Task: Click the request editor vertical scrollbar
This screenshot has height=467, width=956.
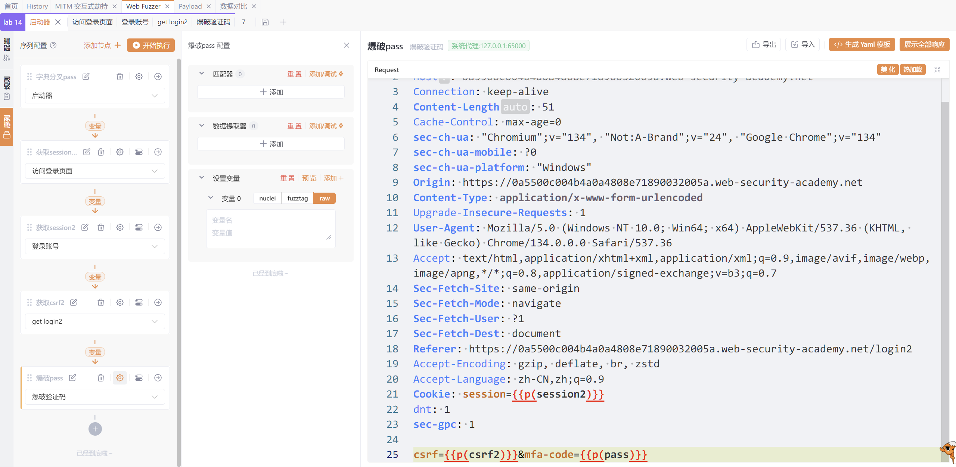Action: tap(945, 261)
